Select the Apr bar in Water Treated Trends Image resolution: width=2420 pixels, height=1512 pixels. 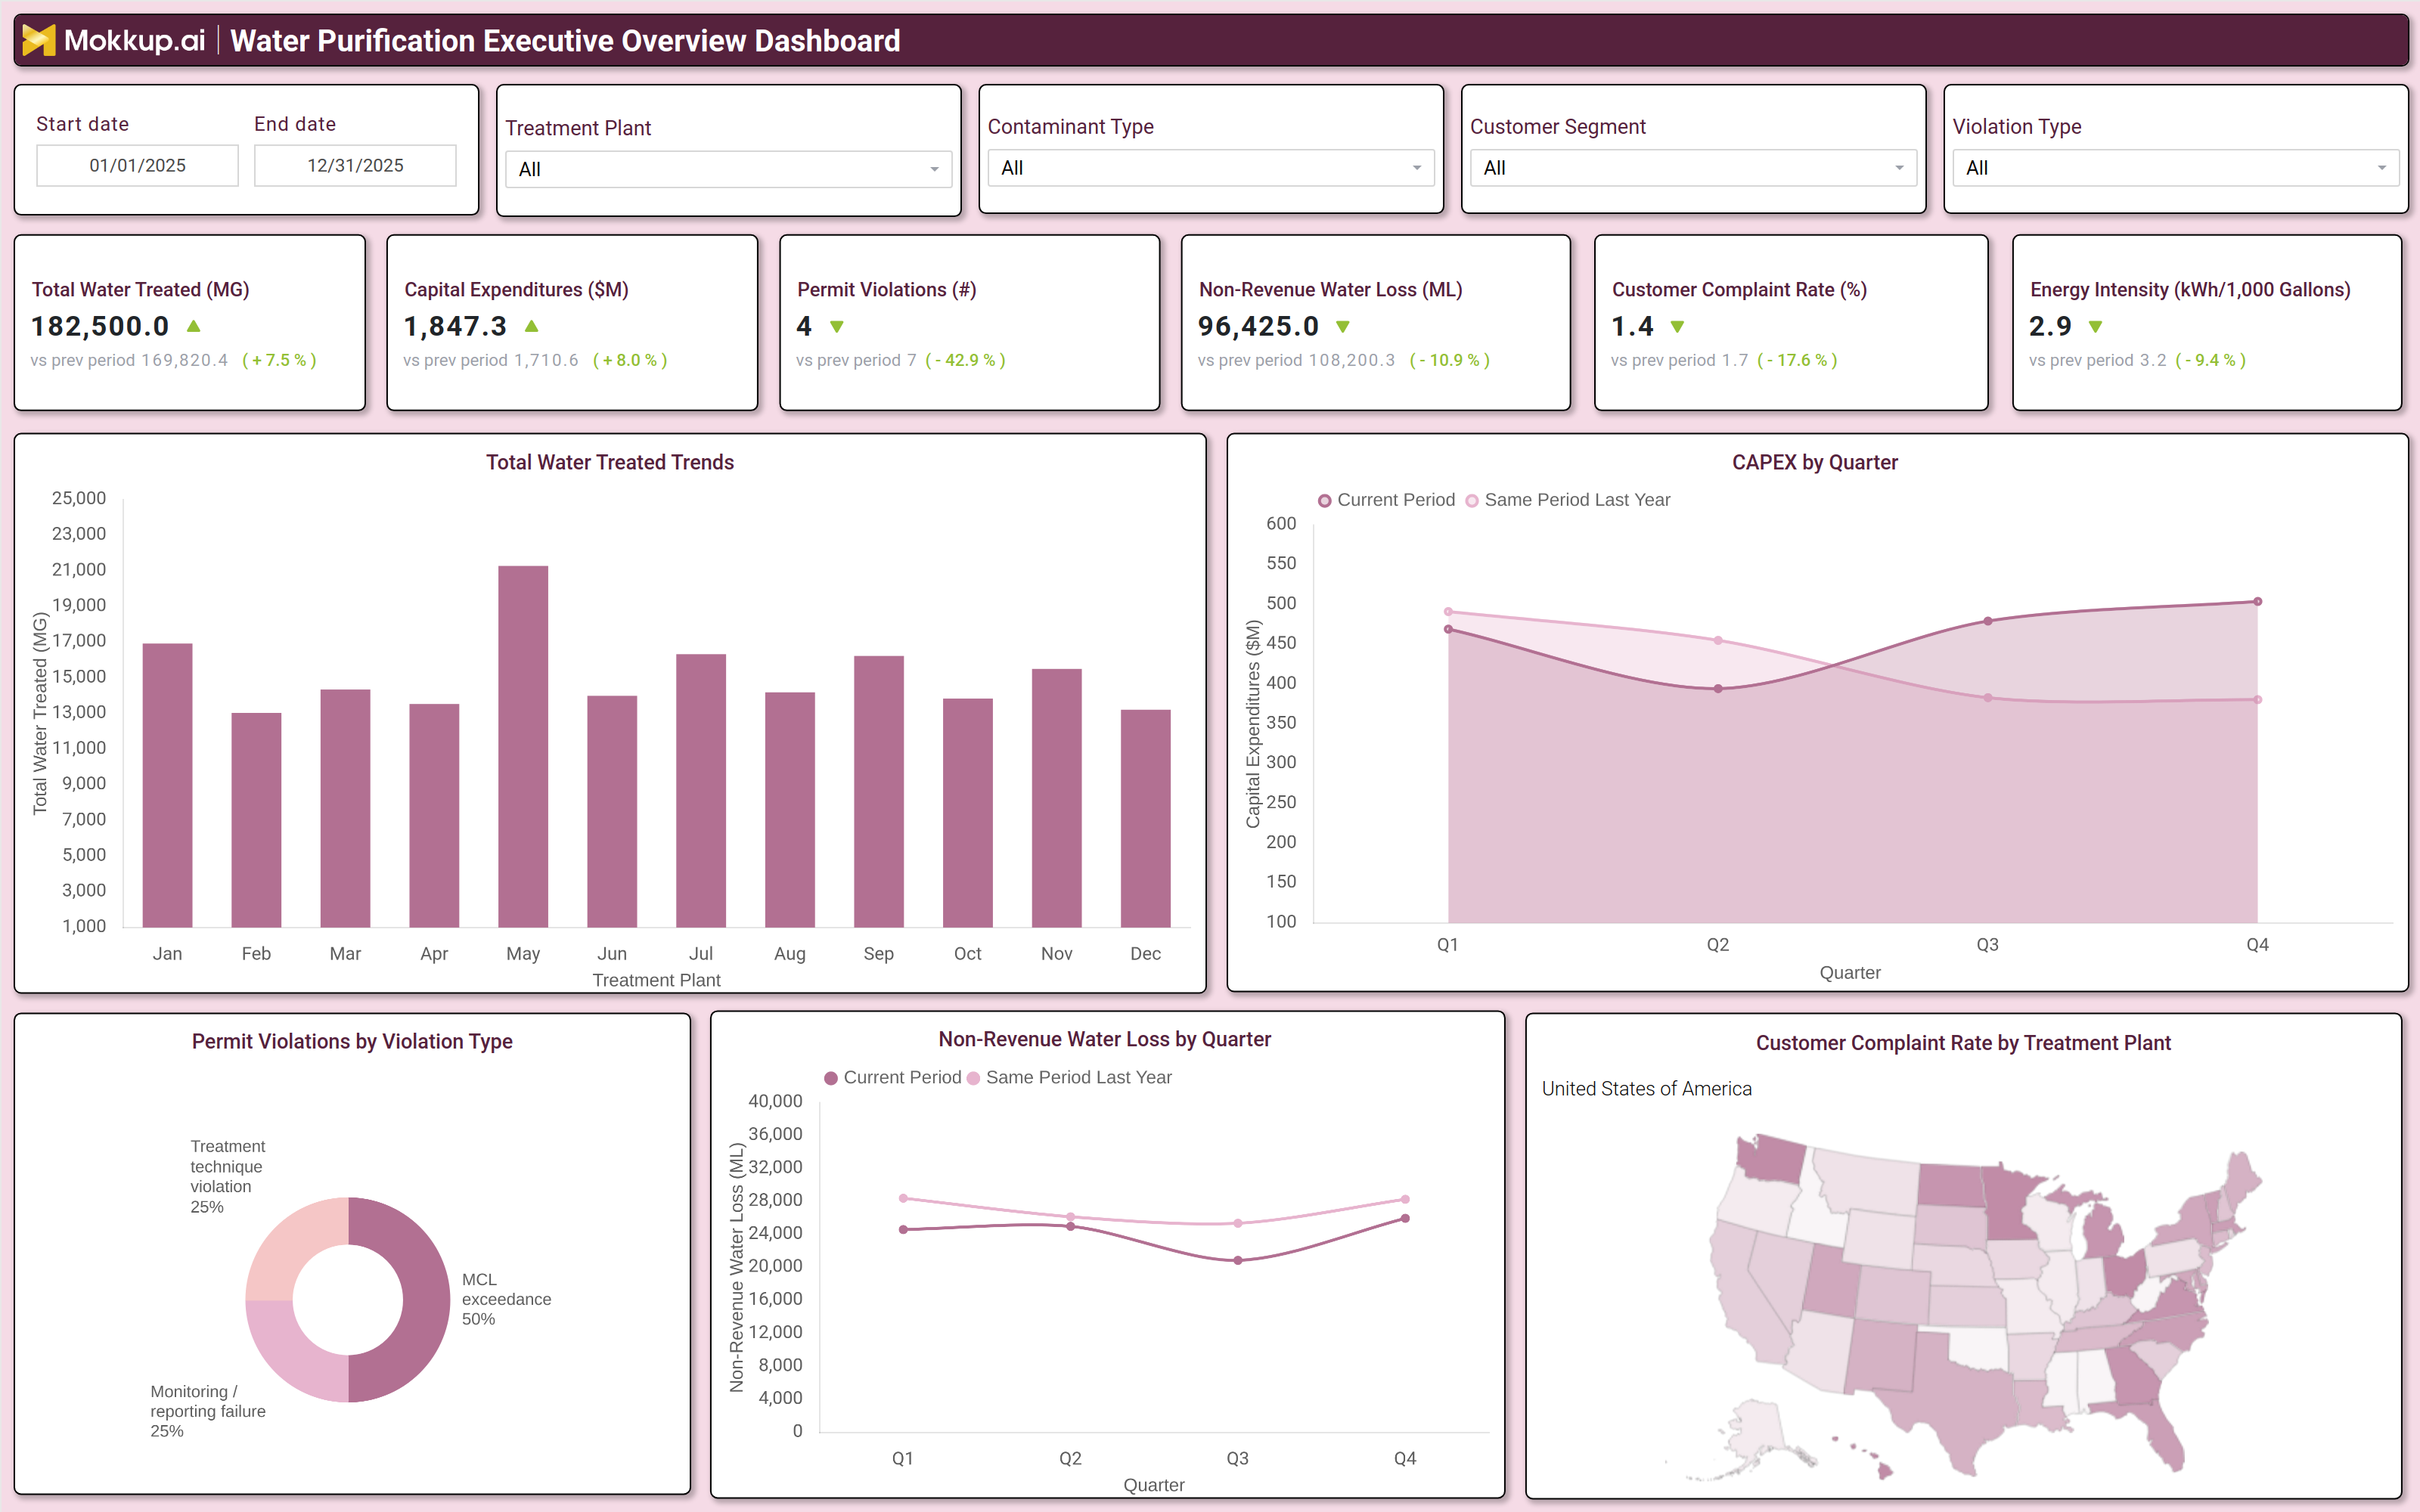point(434,816)
